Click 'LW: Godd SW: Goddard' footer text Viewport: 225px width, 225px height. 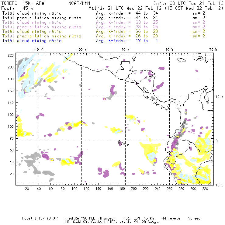click(86, 222)
